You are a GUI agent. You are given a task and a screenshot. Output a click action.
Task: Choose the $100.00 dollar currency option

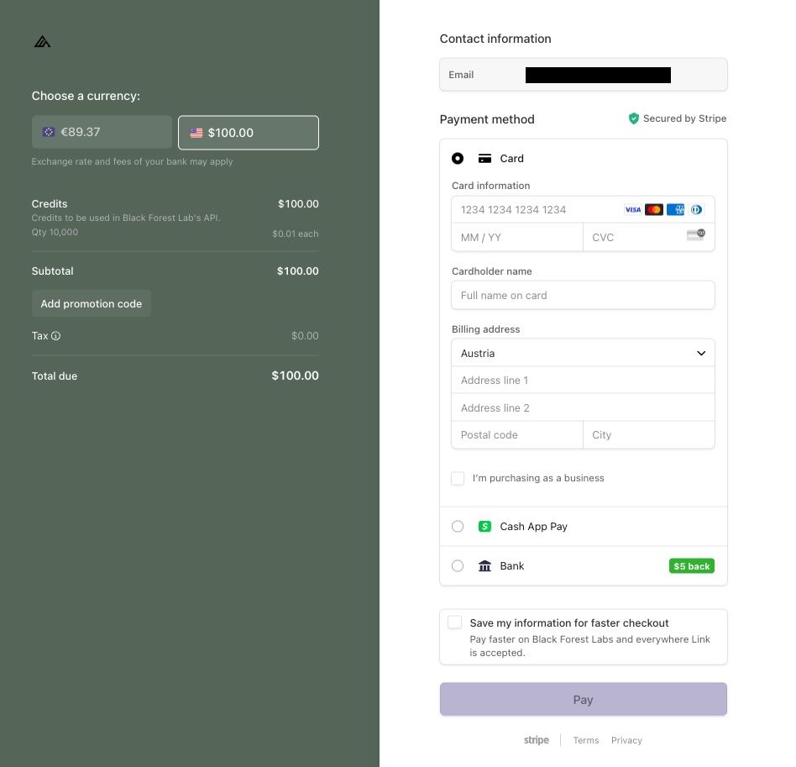click(249, 133)
